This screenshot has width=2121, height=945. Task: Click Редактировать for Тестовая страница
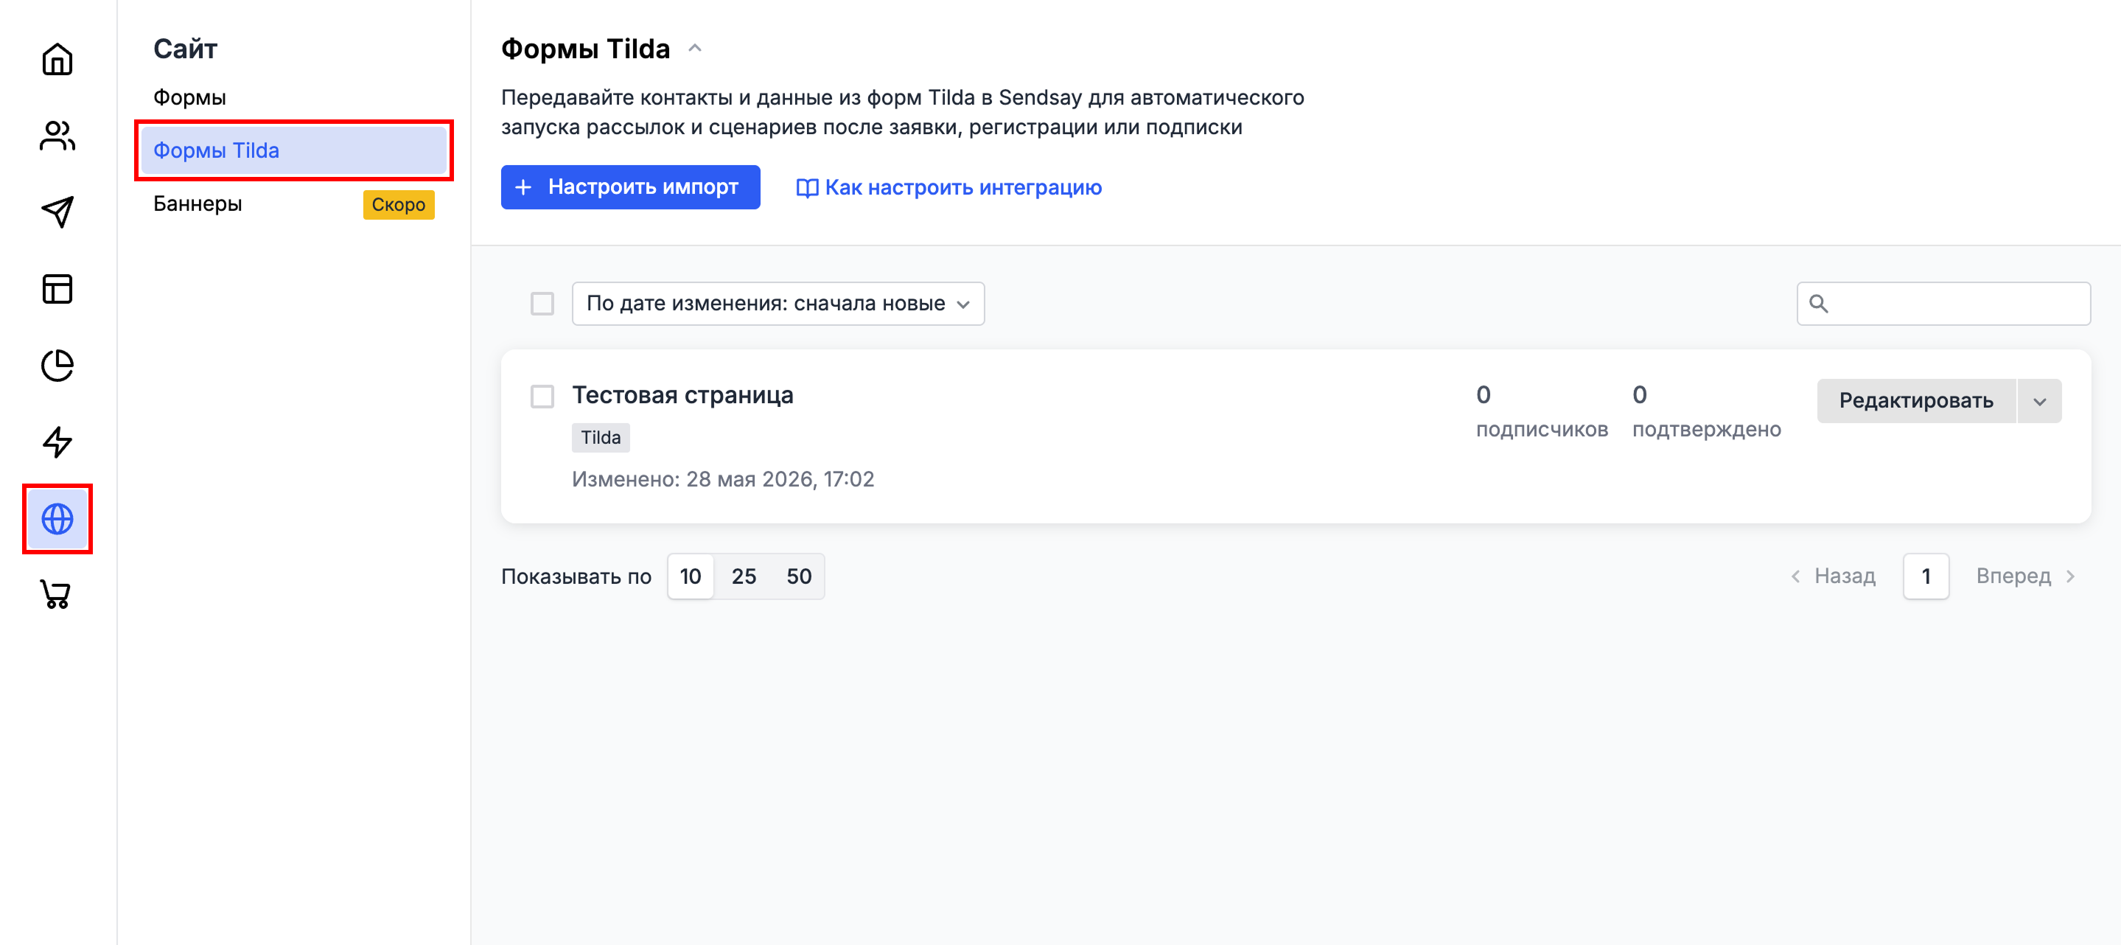tap(1916, 401)
